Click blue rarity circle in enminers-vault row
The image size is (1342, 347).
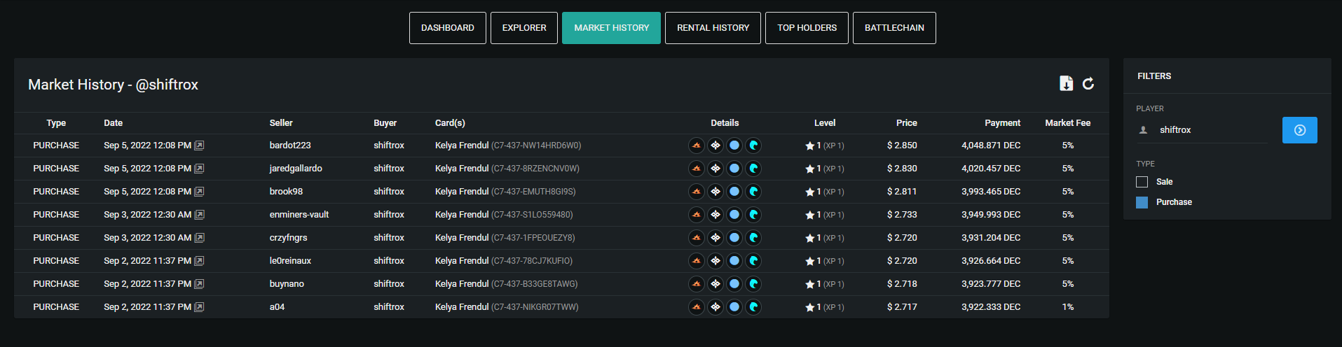(734, 215)
